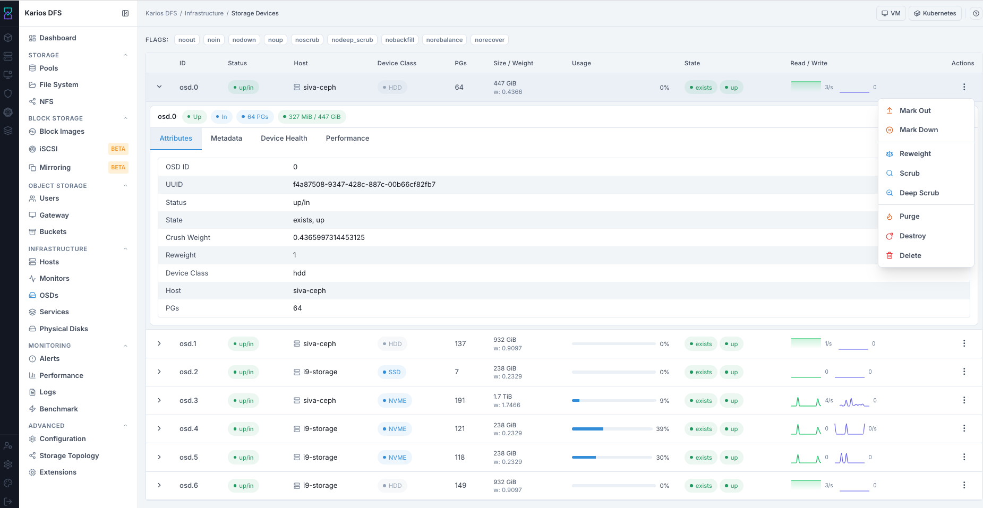This screenshot has height=508, width=983.
Task: Open the help icon in top bar
Action: tap(976, 13)
